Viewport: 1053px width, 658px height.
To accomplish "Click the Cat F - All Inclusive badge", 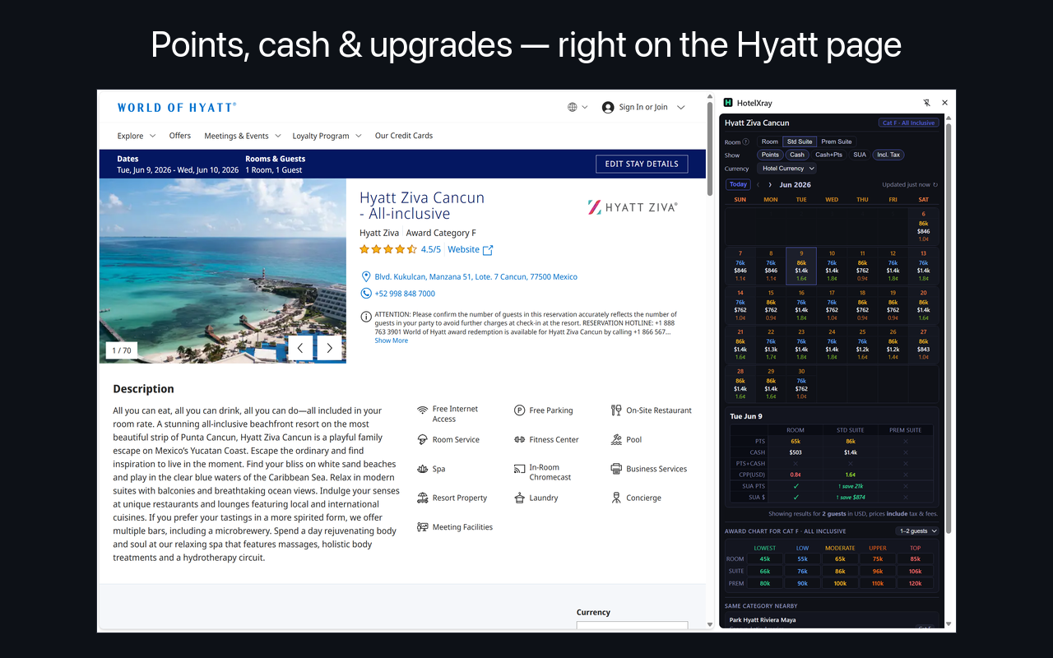I will [x=908, y=123].
